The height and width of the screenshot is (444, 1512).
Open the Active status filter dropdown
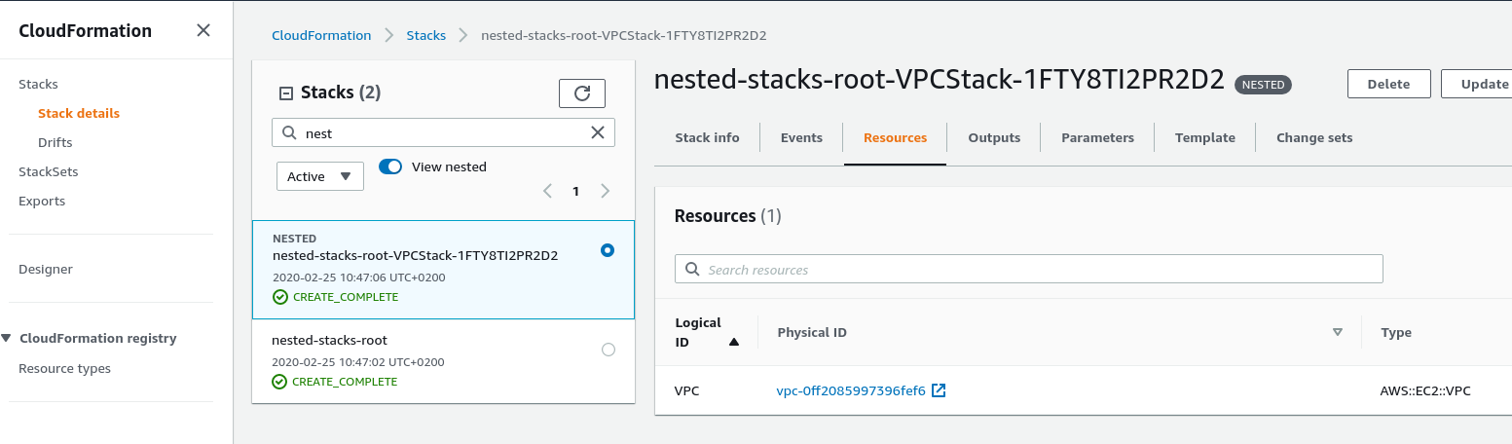[319, 176]
